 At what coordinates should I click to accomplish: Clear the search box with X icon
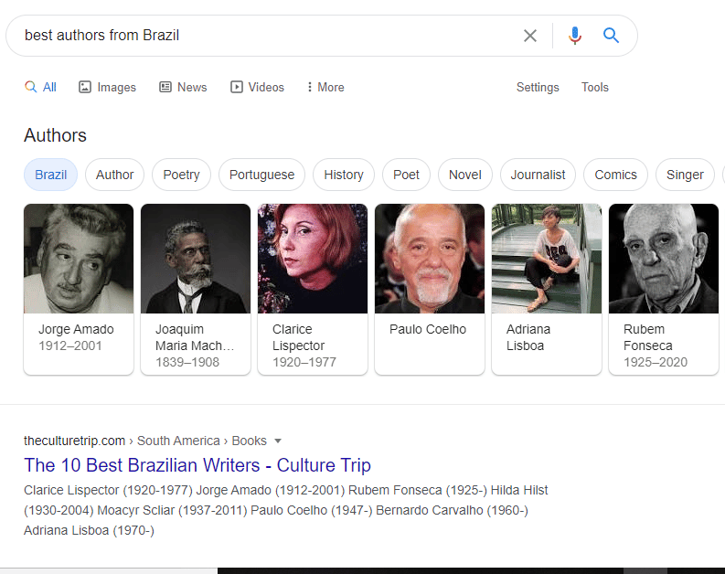(x=530, y=36)
